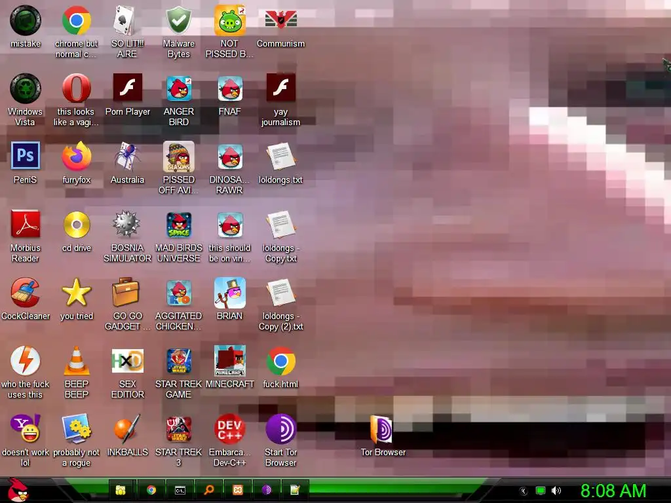Launch BOSNIA SIMULATOR minesweeper icon
The height and width of the screenshot is (503, 671).
coord(127,224)
